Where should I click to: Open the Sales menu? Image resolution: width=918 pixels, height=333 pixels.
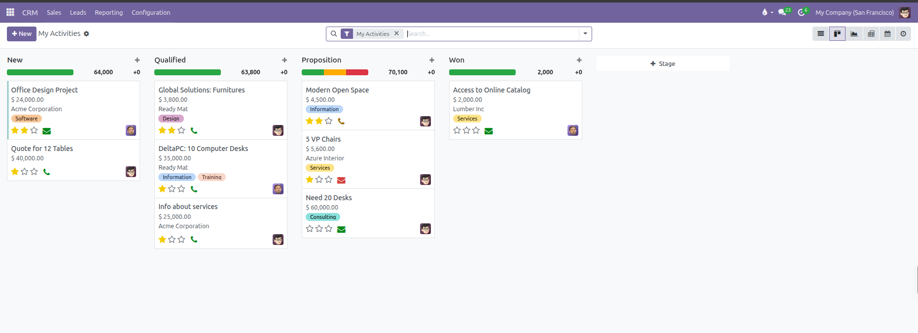point(54,12)
